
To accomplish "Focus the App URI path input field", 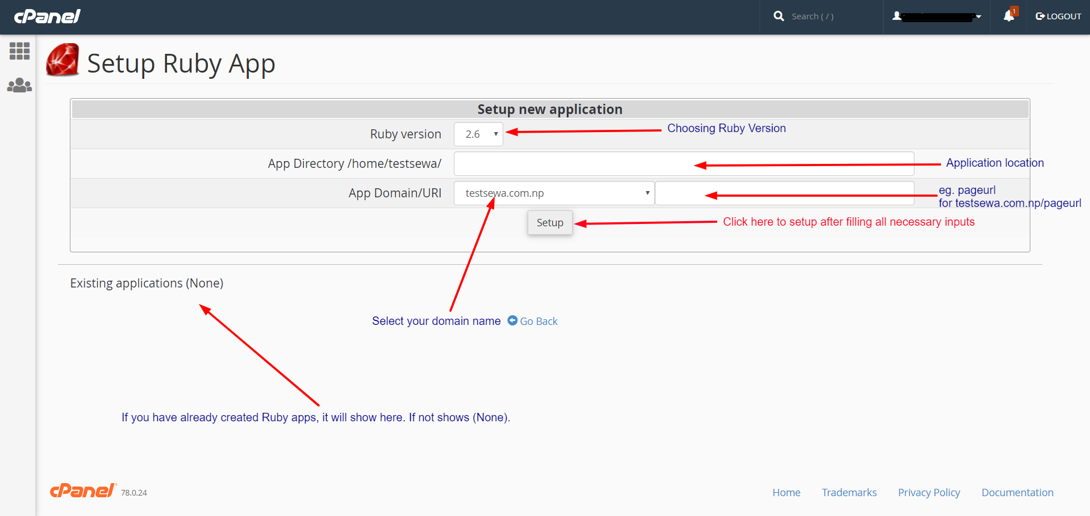I will [784, 193].
